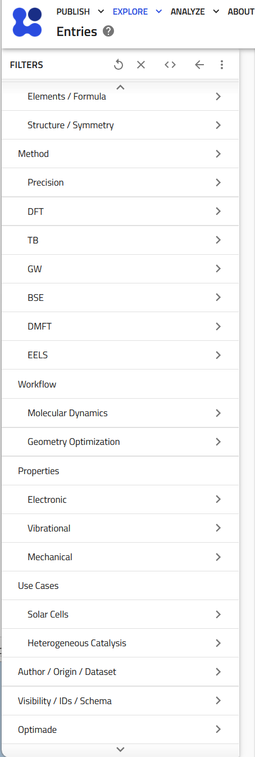The height and width of the screenshot is (757, 255).
Task: Click the NOMAD logo icon
Action: (27, 22)
